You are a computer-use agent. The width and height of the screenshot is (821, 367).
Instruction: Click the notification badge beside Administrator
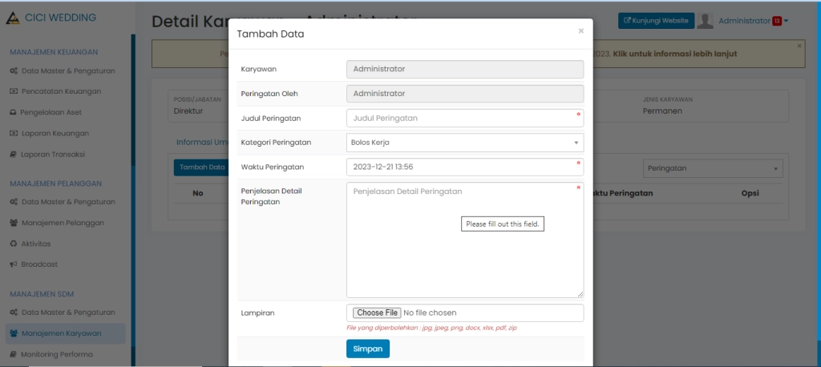pyautogui.click(x=777, y=21)
